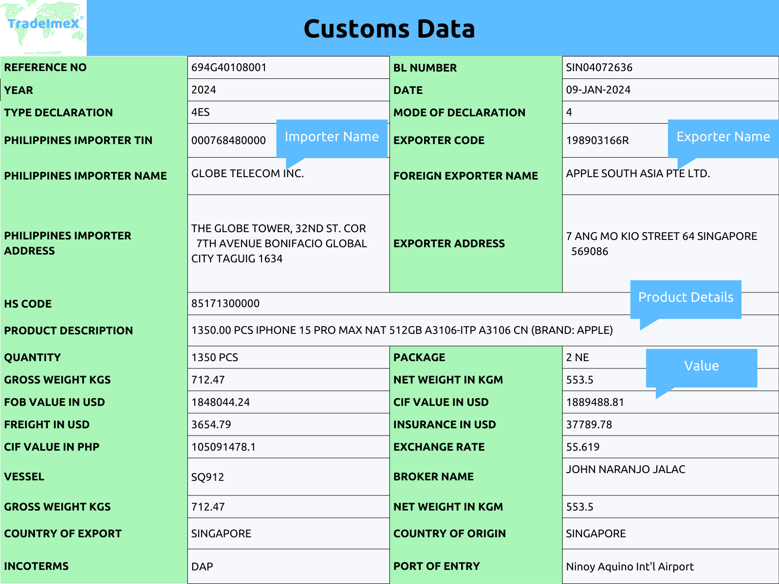Select vessel value SQ912
The height and width of the screenshot is (584, 779).
(207, 477)
